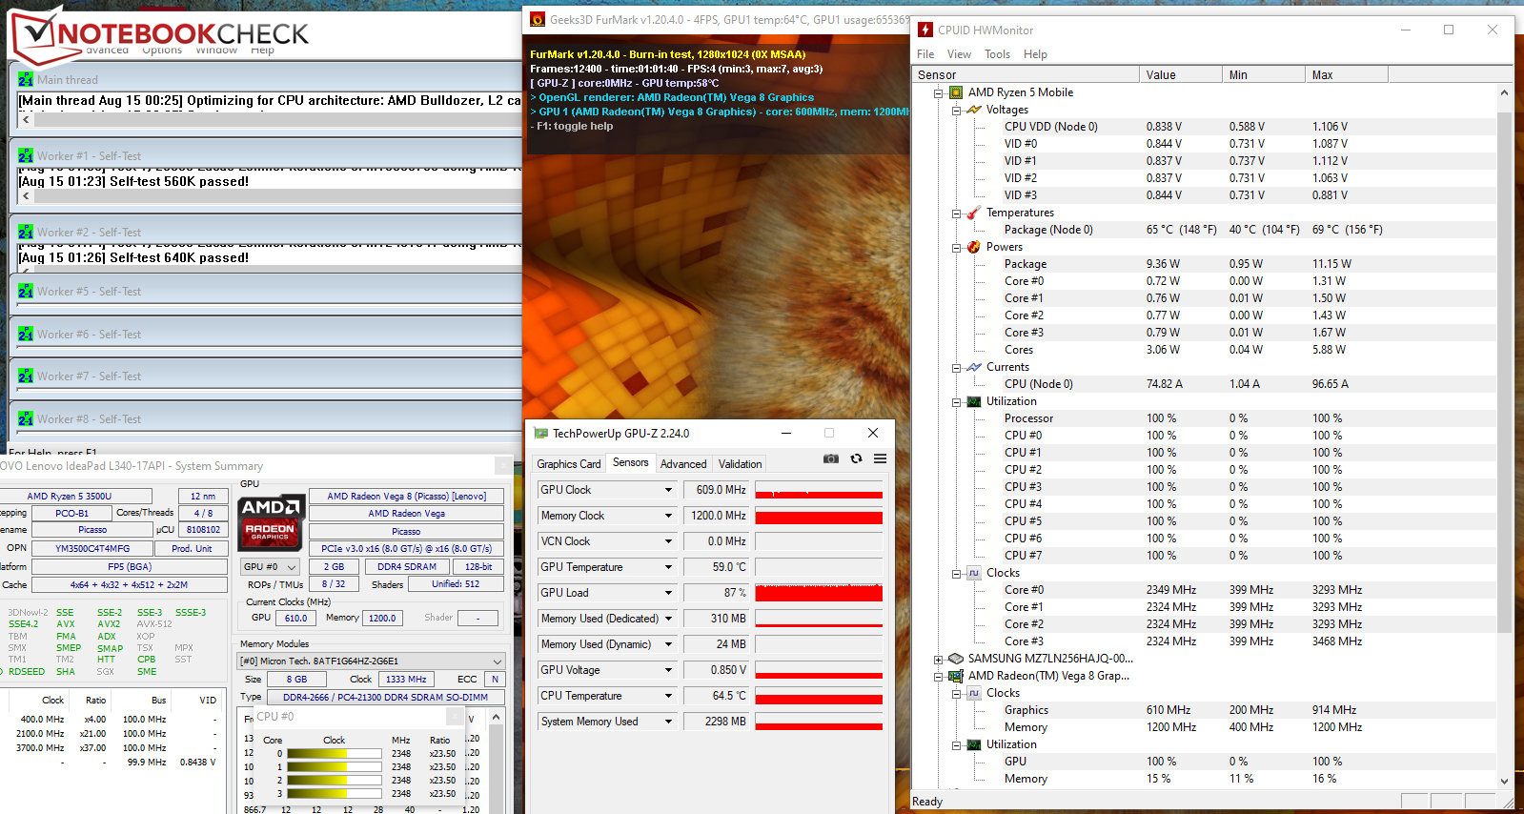1524x814 pixels.
Task: Click the GPU Clocks node icon under Radeon Vega 8
Action: (974, 693)
